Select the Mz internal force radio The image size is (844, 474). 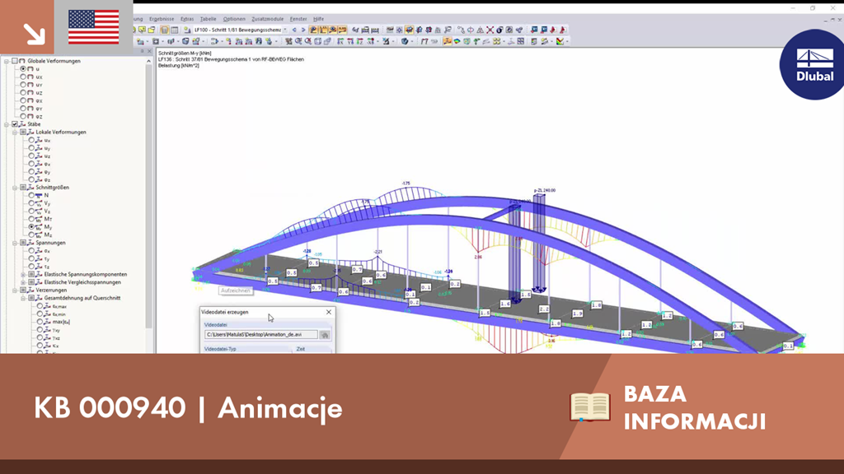(31, 235)
